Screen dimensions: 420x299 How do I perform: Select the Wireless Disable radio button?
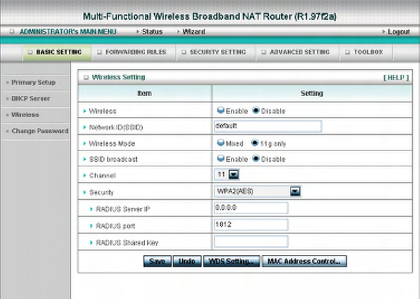coord(256,110)
